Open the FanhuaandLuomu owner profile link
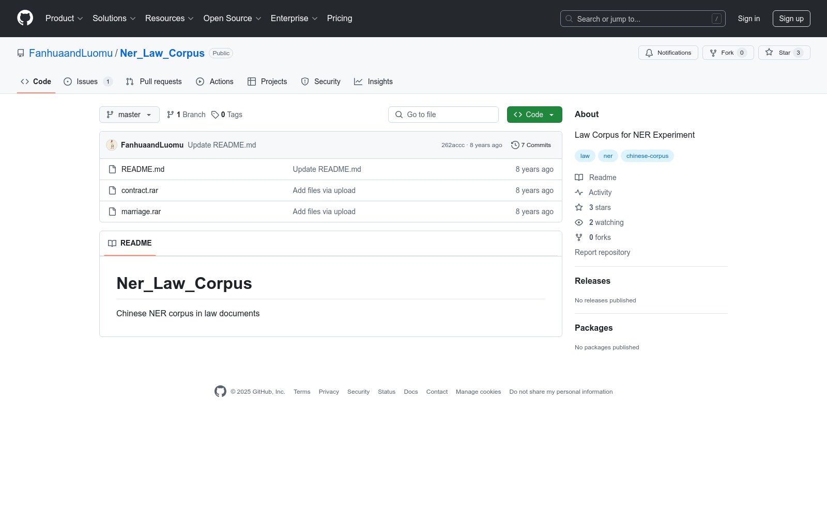The image size is (827, 516). tap(71, 53)
